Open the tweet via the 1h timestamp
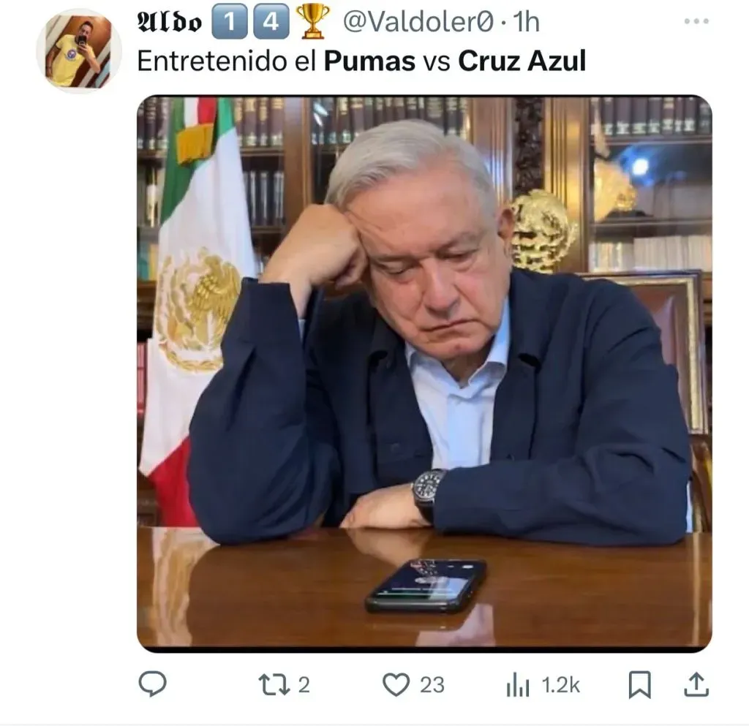 coord(526,22)
